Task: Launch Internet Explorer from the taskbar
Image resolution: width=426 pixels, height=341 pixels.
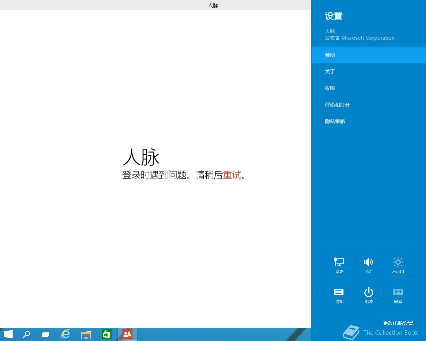Action: pos(66,334)
